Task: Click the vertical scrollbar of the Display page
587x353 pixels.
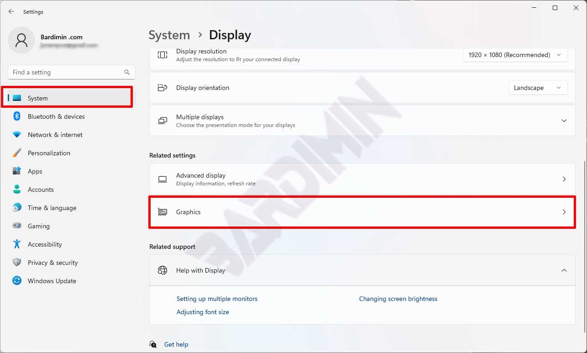Action: pyautogui.click(x=585, y=247)
